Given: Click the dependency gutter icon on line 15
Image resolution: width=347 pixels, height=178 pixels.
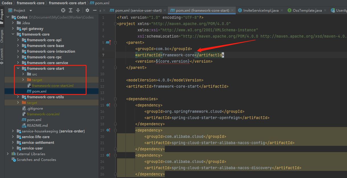Looking at the screenshot, I should (108, 105).
